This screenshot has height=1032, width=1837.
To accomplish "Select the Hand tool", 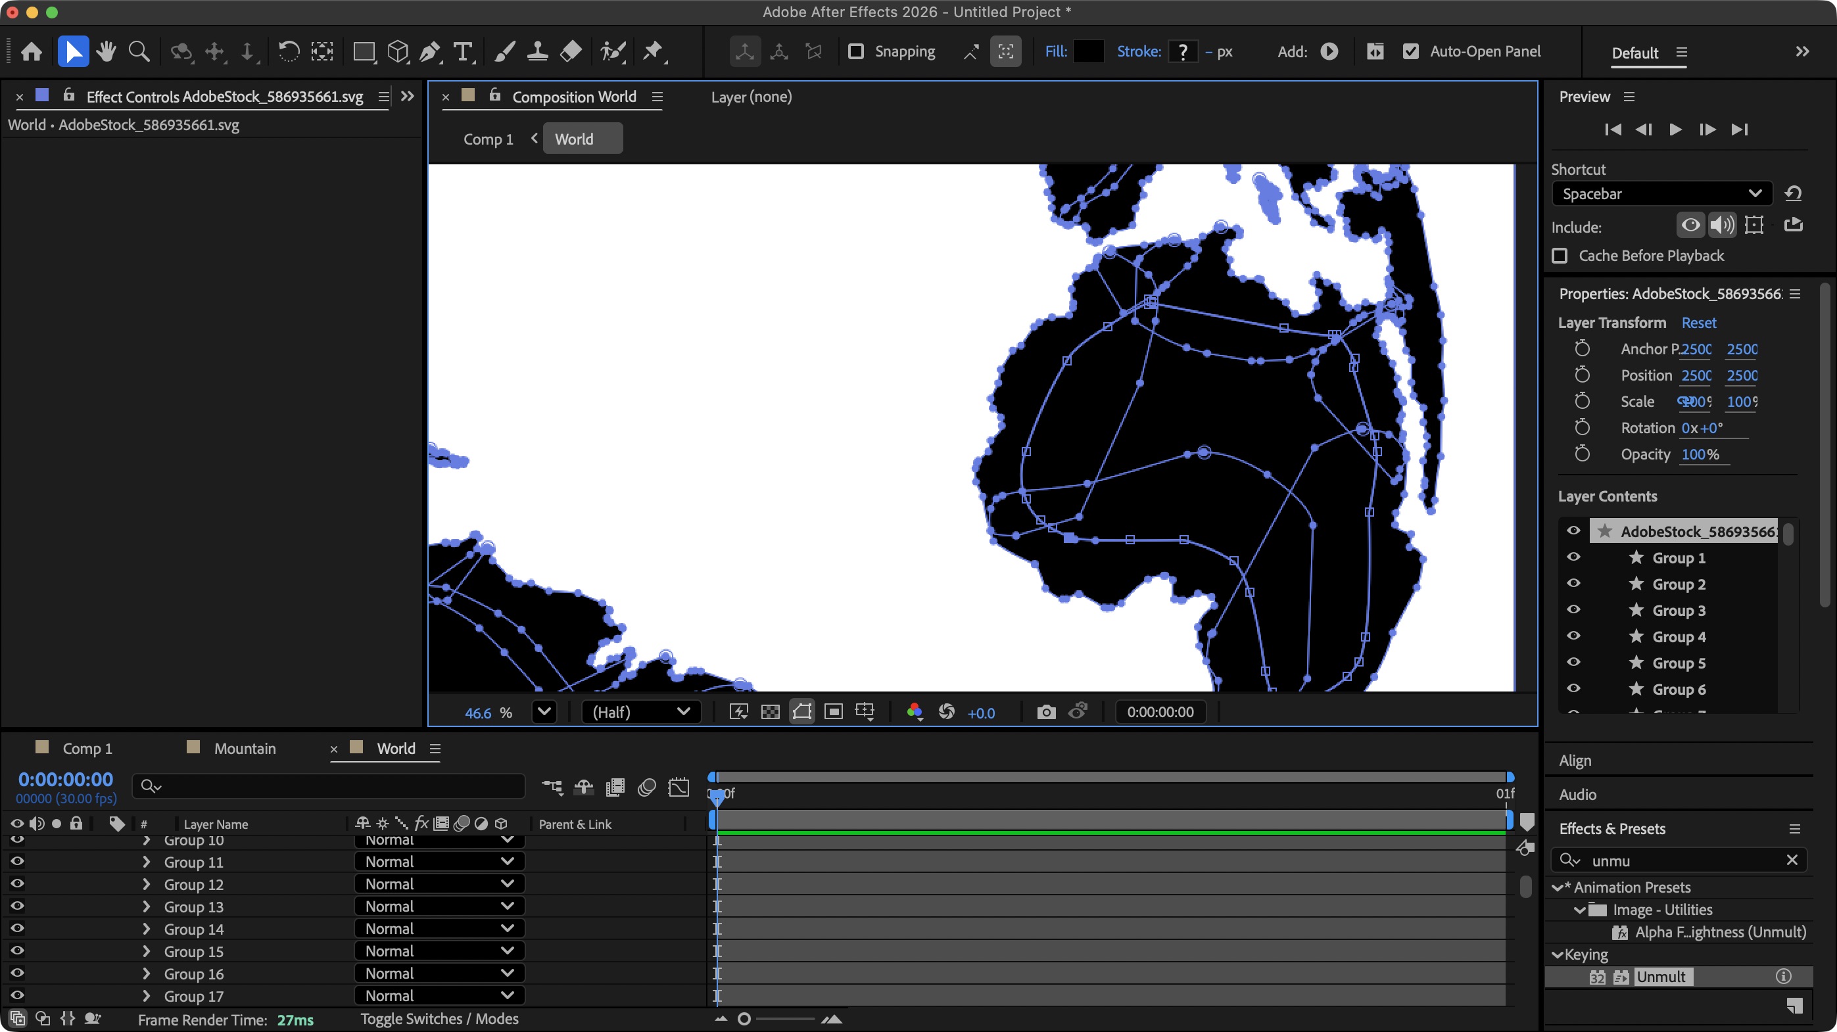I will 107,51.
